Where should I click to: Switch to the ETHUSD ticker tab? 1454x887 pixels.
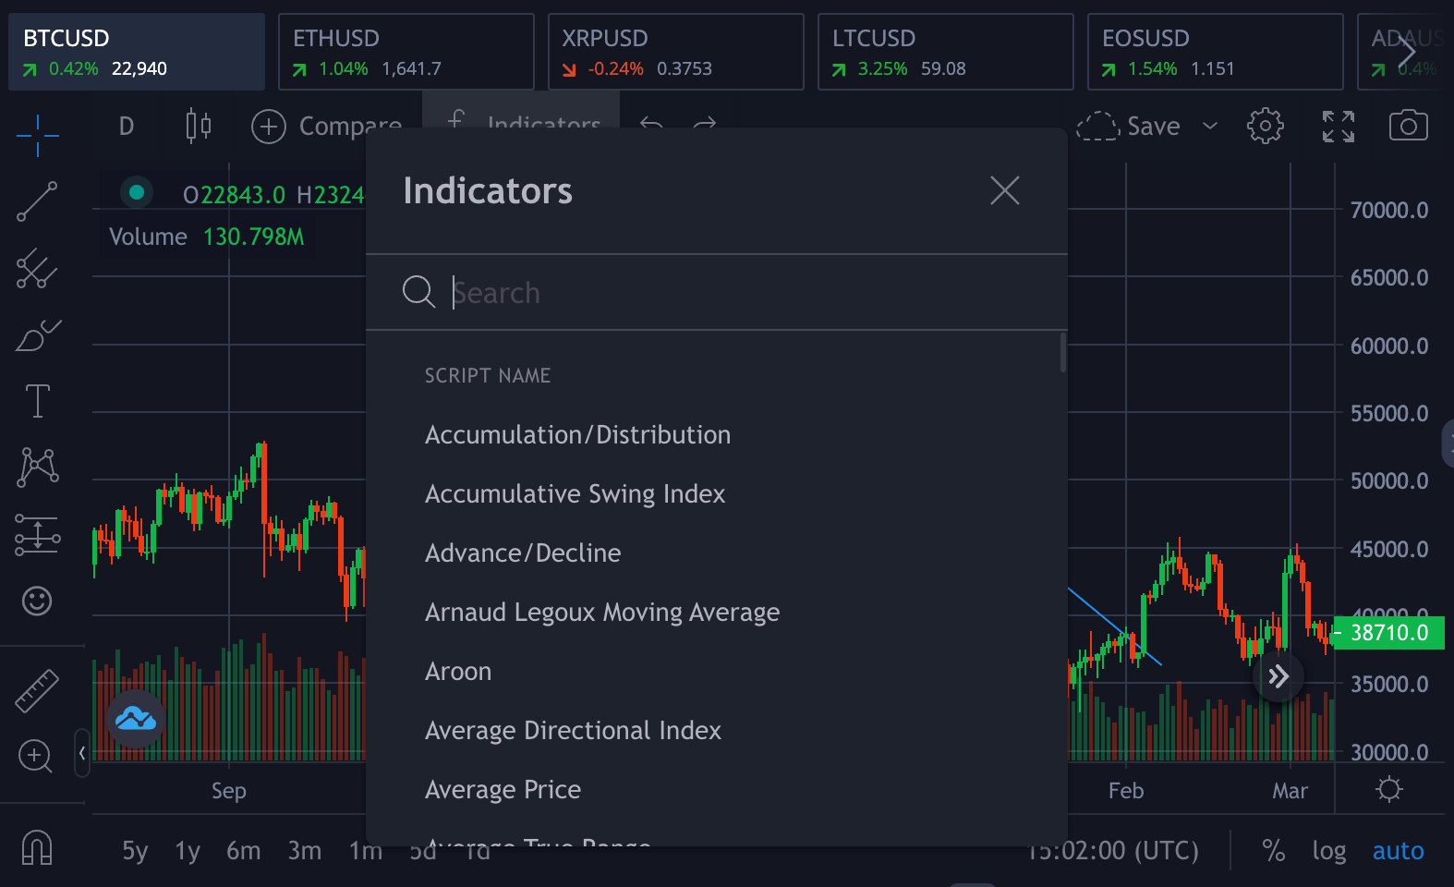pos(406,52)
